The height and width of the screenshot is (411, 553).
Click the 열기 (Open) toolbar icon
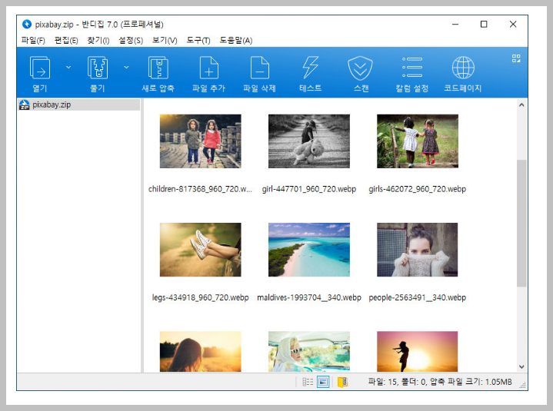(x=40, y=68)
